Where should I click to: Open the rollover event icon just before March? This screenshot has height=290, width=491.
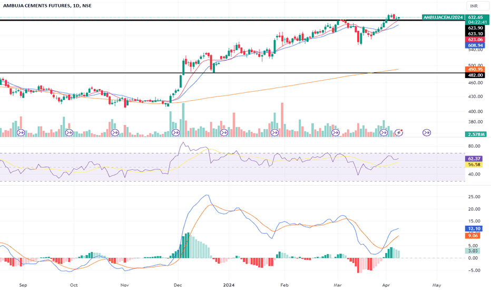[336, 133]
